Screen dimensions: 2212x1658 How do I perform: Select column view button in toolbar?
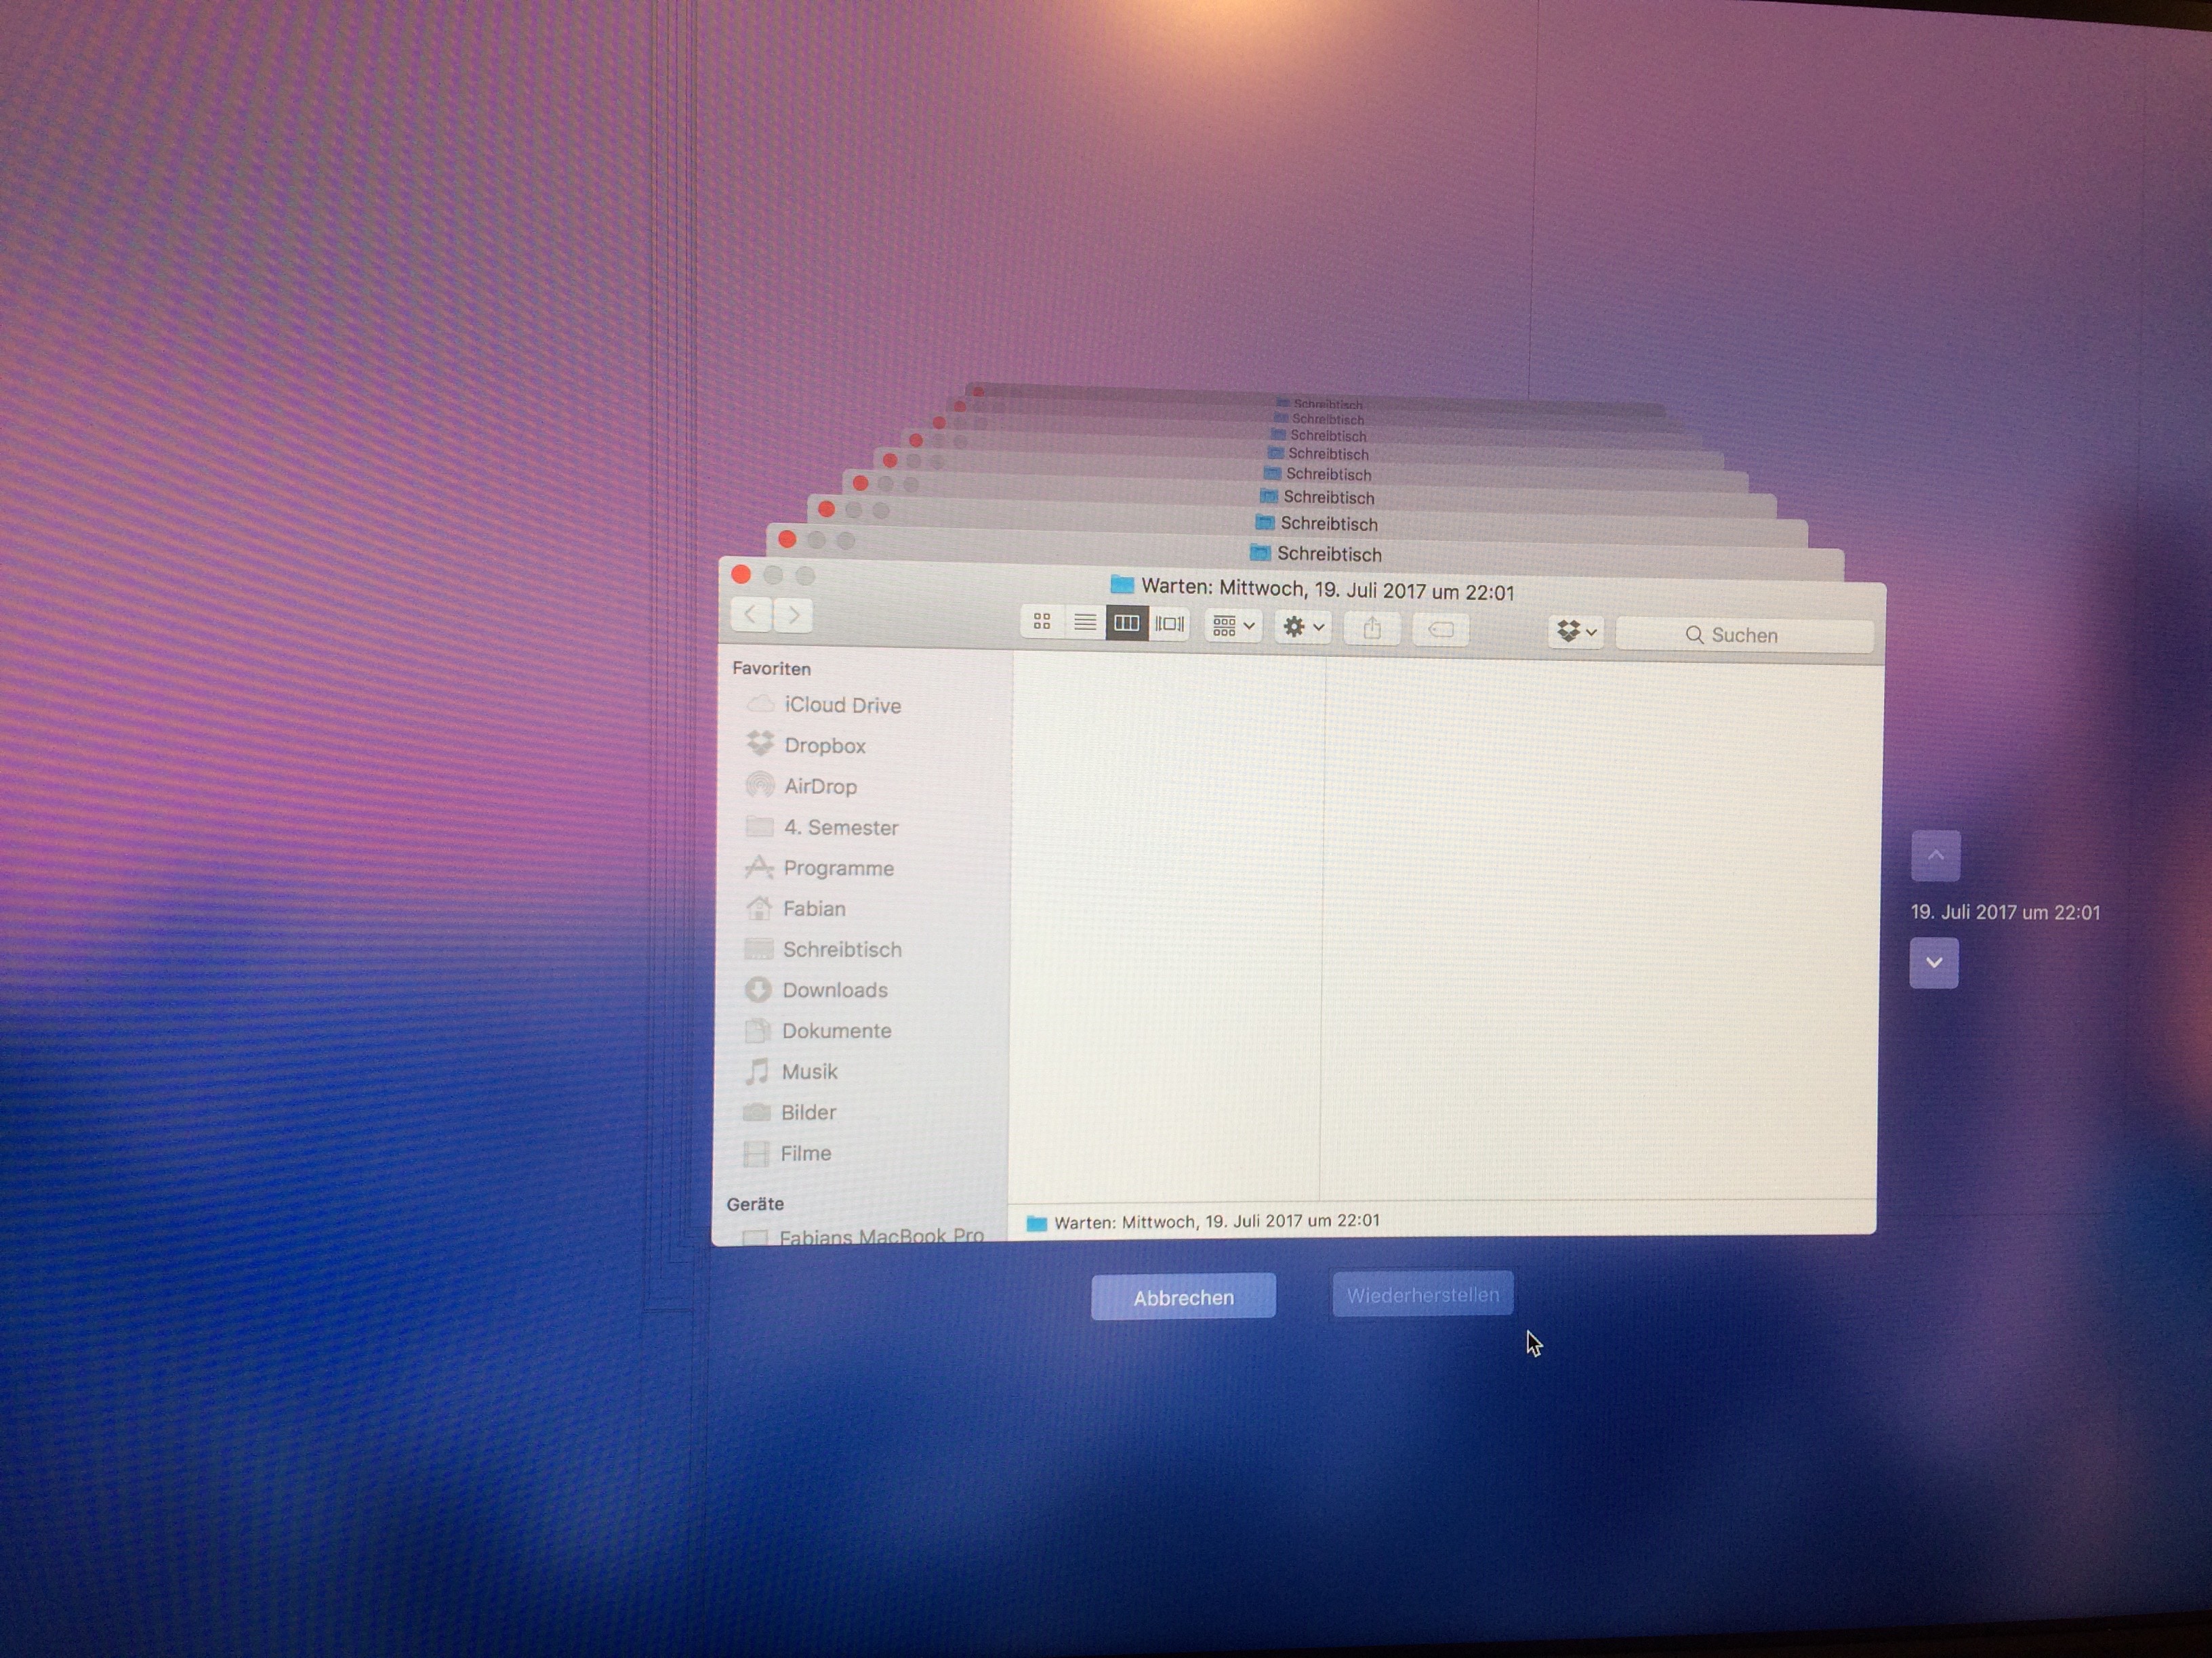point(1126,624)
